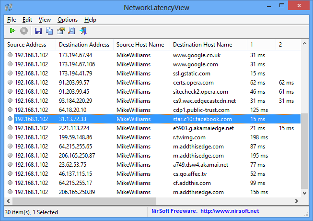Viewport: 313px width, 221px height.
Task: Click the find magnifier icon in the toolbar
Action: [72, 31]
